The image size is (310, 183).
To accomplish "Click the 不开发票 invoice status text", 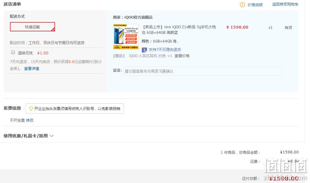I will tap(17, 120).
